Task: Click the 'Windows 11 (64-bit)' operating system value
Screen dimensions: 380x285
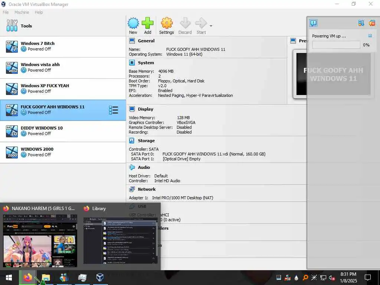Action: 184,54
